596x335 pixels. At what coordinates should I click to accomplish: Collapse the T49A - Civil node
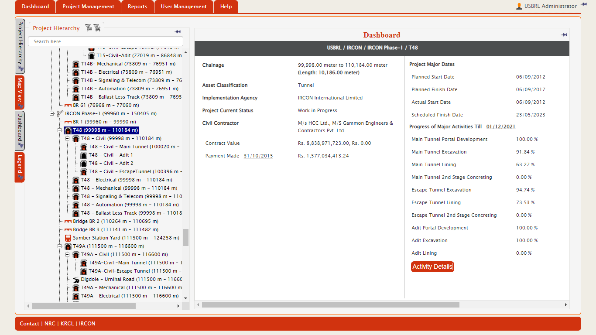[68, 255]
